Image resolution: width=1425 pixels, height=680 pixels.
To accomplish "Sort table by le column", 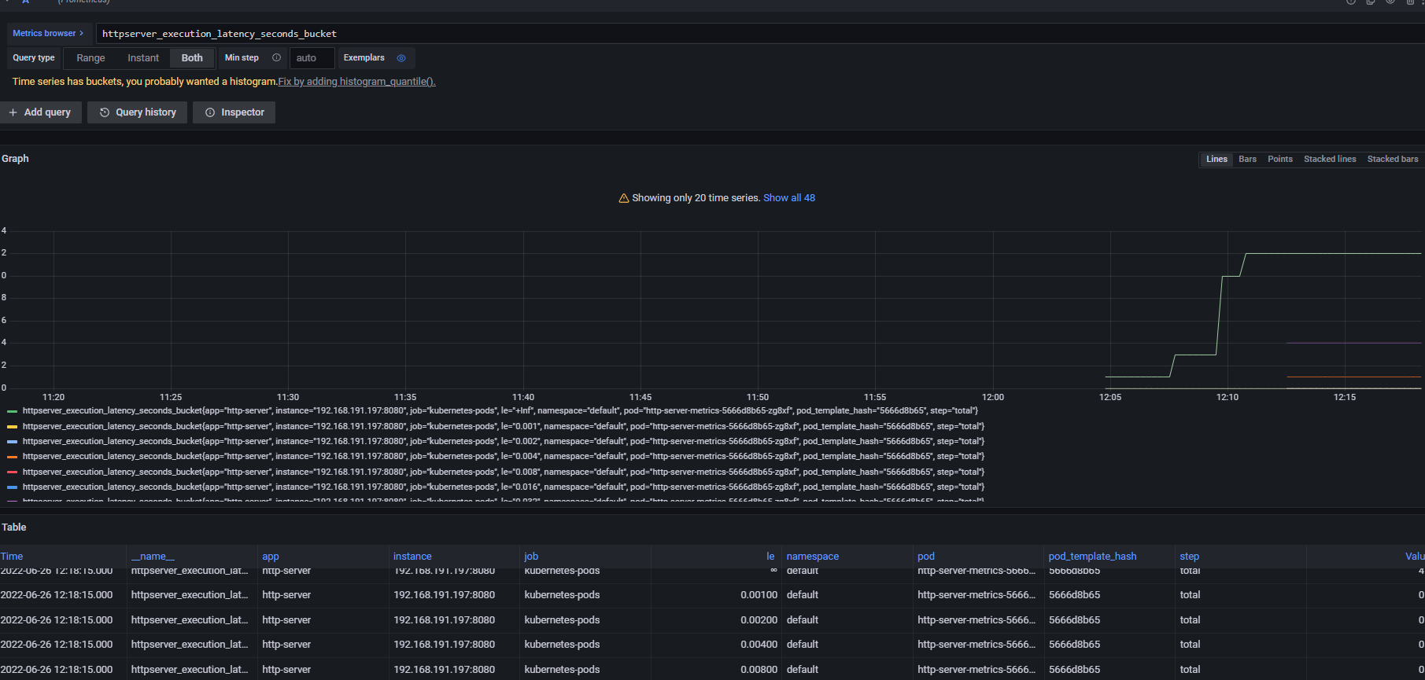I will click(x=770, y=557).
